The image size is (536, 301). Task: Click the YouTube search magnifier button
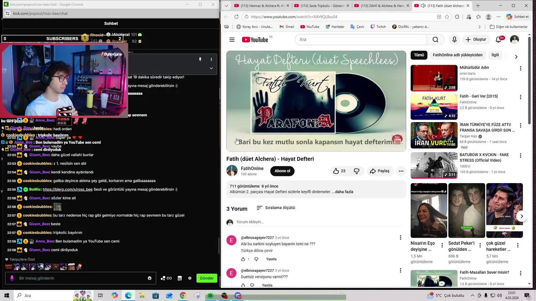435,40
